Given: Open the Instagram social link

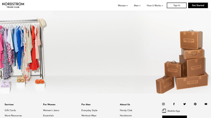Looking at the screenshot, I should click(163, 104).
